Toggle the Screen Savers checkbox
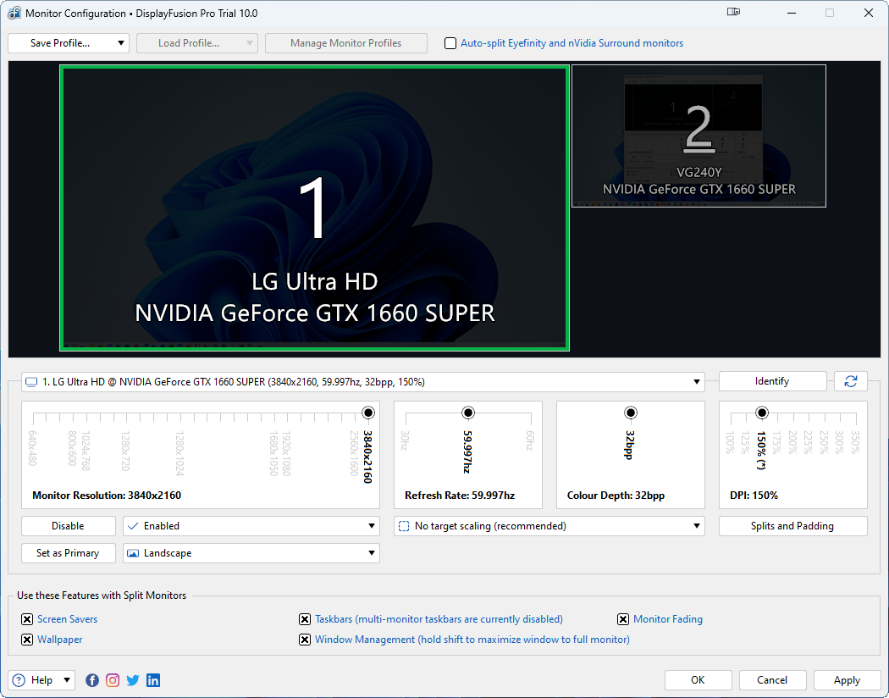Image resolution: width=889 pixels, height=698 pixels. (x=27, y=619)
